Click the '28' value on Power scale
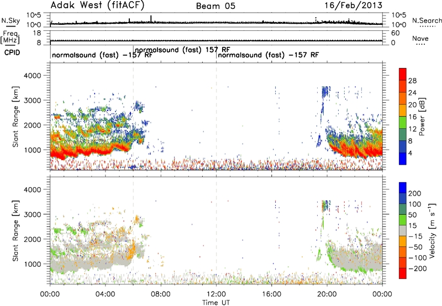Viewport: 442px width, 306px height. [x=412, y=81]
